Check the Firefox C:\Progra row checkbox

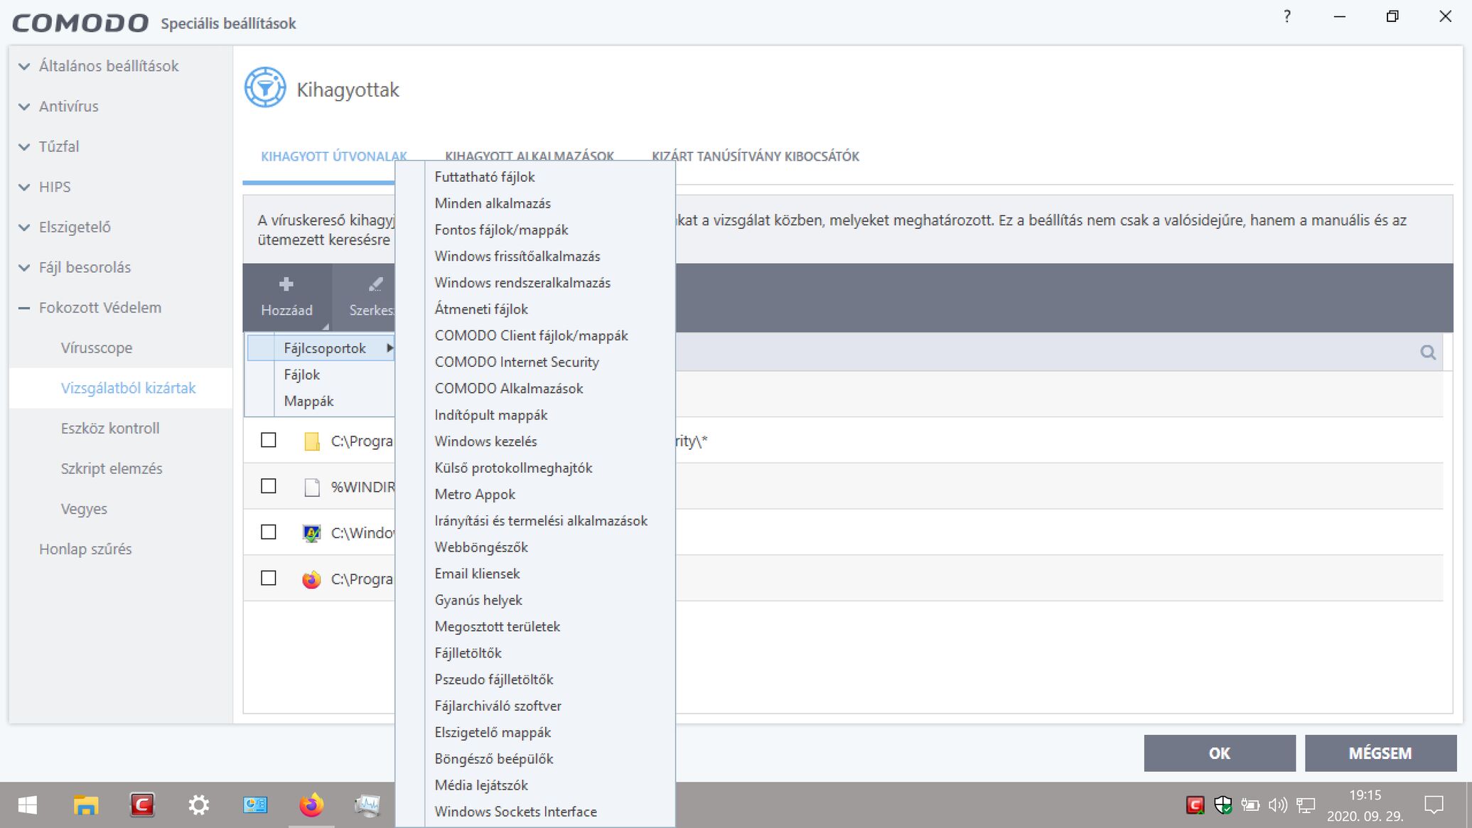pos(269,578)
